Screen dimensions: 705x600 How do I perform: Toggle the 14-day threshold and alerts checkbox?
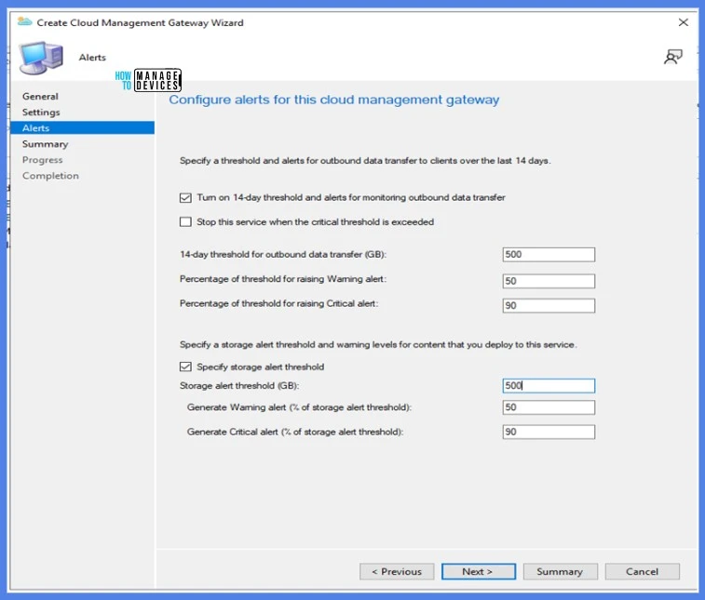[185, 197]
